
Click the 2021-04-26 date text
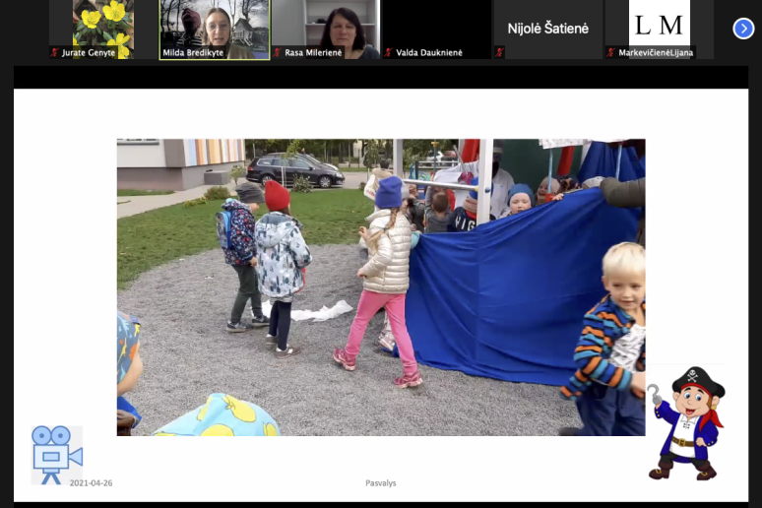(x=91, y=482)
